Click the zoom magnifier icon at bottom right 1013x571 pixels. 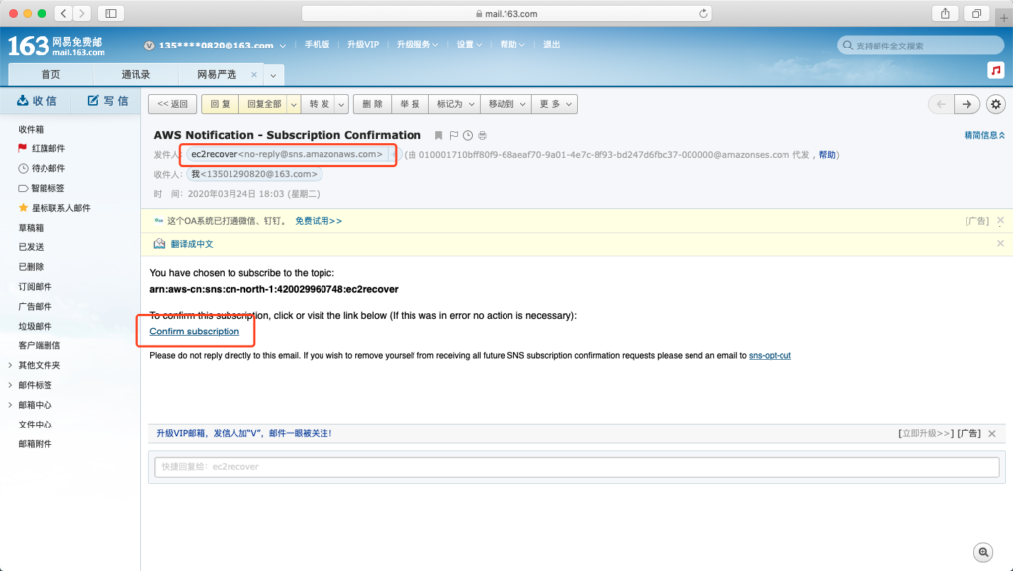[983, 552]
